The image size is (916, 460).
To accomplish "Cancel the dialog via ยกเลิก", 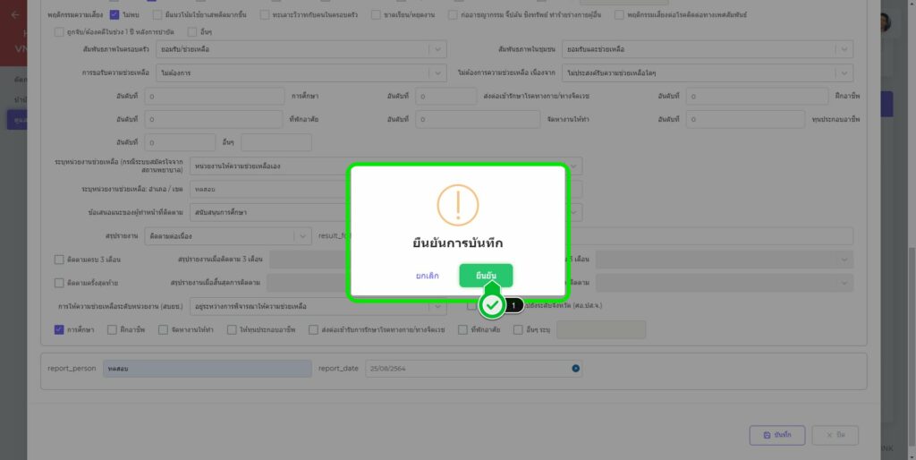I will tap(427, 276).
